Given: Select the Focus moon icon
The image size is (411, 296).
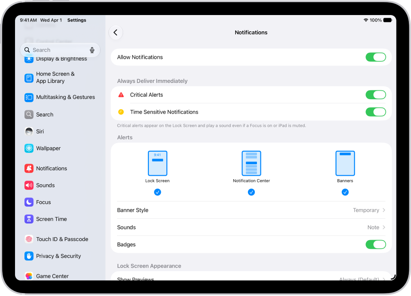Looking at the screenshot, I should (29, 202).
